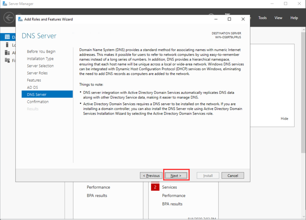Click the Local Server icon in the sidebar
The height and width of the screenshot is (220, 306).
pyautogui.click(x=7, y=45)
